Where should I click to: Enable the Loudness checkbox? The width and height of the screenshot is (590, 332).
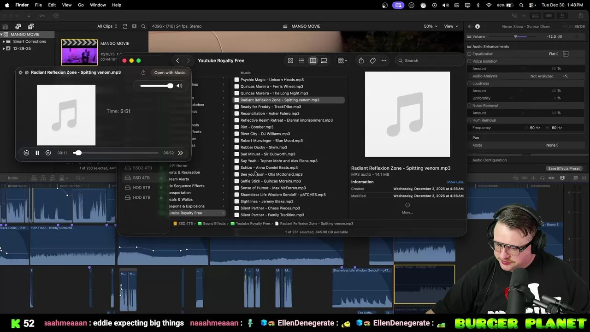[x=469, y=83]
